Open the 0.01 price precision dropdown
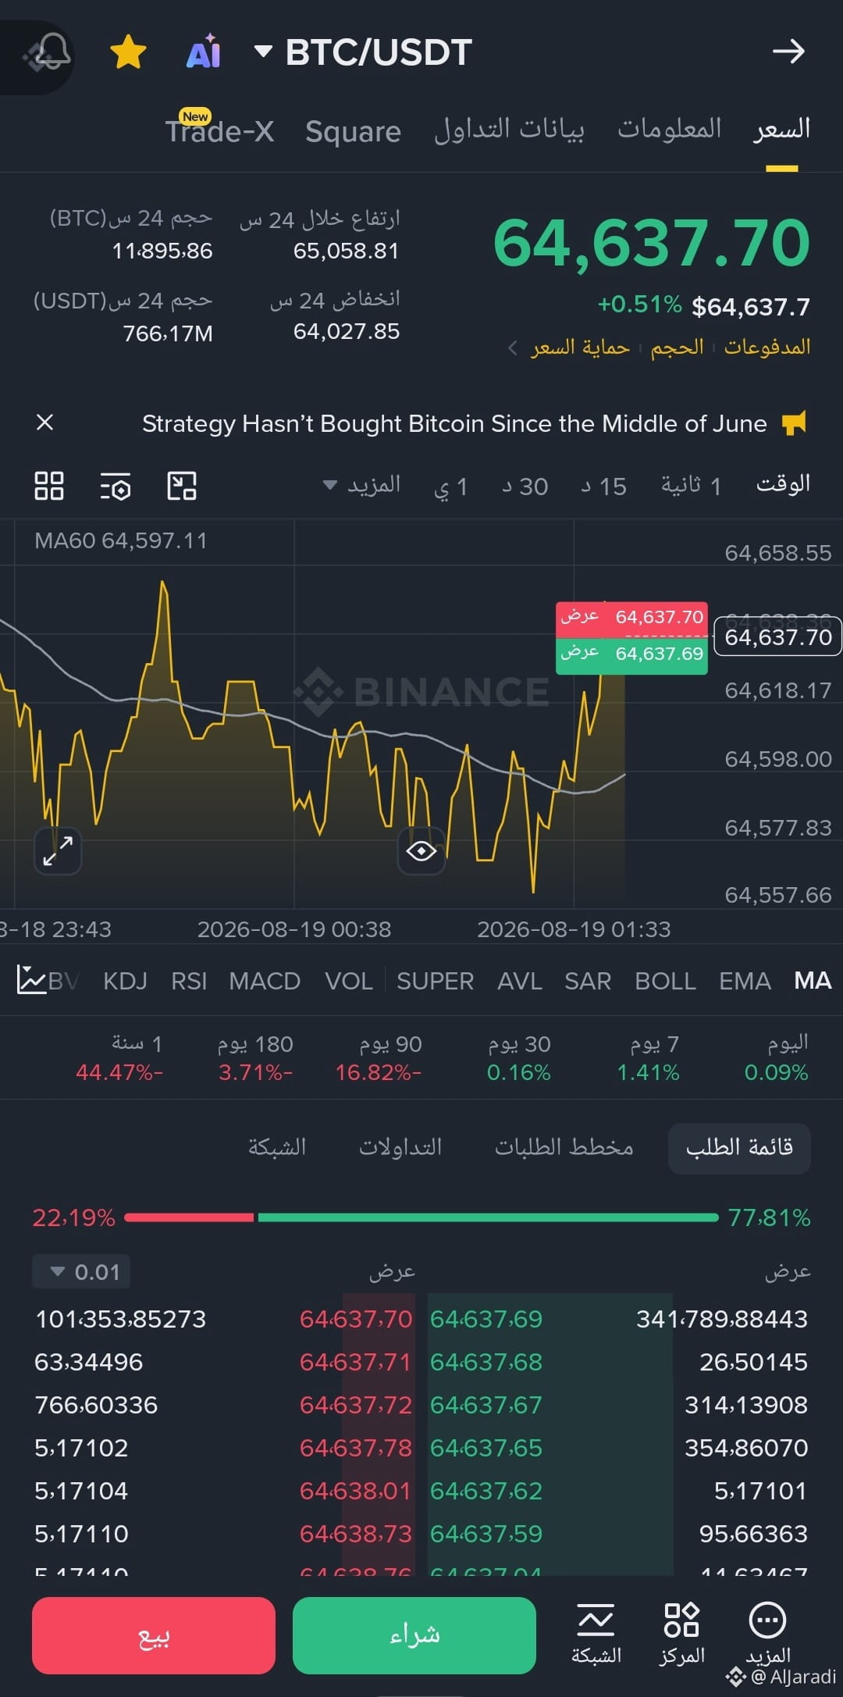The image size is (843, 1697). (x=81, y=1271)
